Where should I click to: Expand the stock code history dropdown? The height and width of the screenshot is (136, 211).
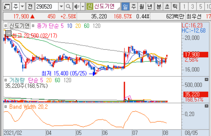pos(61,7)
